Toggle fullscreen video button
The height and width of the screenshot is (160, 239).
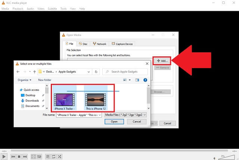pos(33,157)
